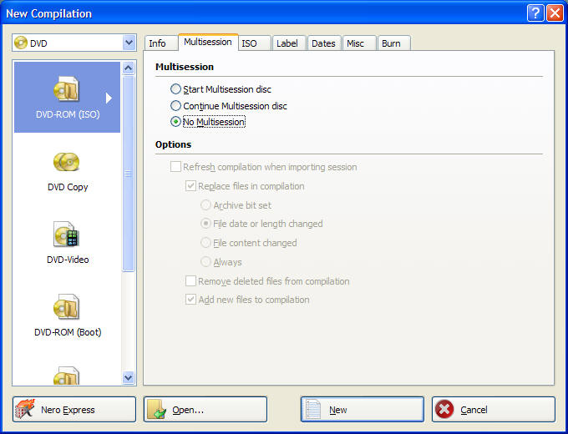The width and height of the screenshot is (568, 434).
Task: Launch Nero Express button
Action: (x=74, y=410)
